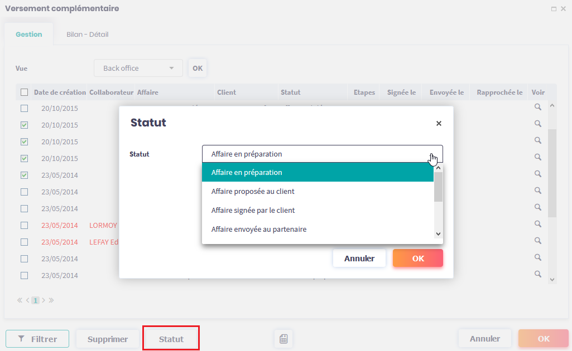Screen dimensions: 572x351
Task: Go to the last page of pagination
Action: [x=51, y=300]
